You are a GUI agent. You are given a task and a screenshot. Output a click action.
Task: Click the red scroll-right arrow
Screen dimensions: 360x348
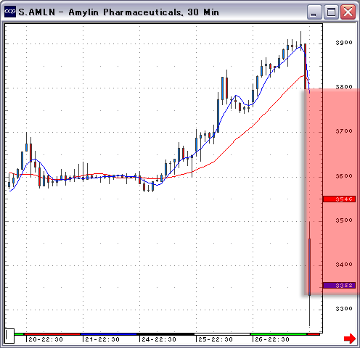(350, 339)
